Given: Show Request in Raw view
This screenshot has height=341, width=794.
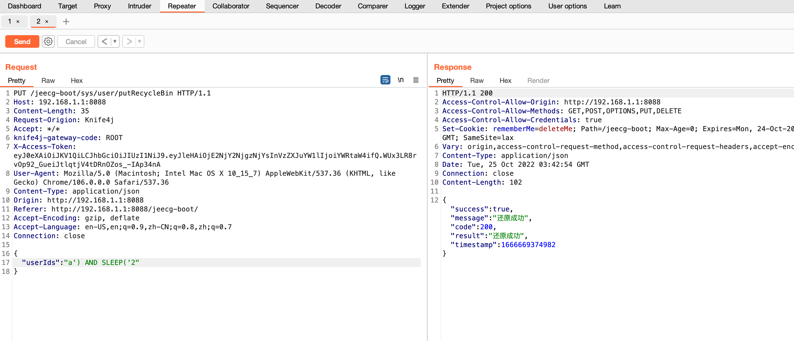Looking at the screenshot, I should point(48,81).
